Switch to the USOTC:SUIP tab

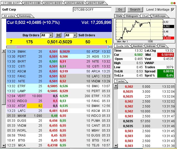point(96,3)
